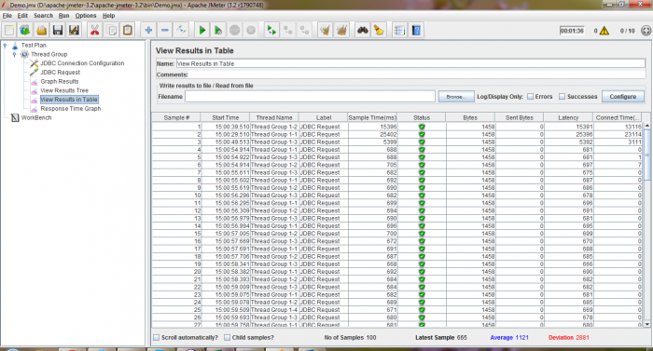The width and height of the screenshot is (653, 351).
Task: Open the Search menu
Action: [43, 16]
